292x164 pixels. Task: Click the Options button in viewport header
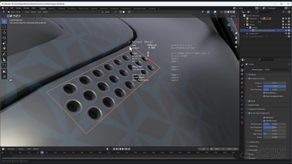[x=233, y=16]
